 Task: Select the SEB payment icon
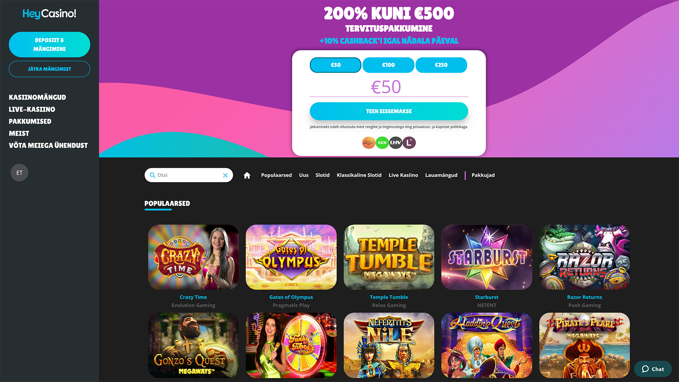[382, 143]
